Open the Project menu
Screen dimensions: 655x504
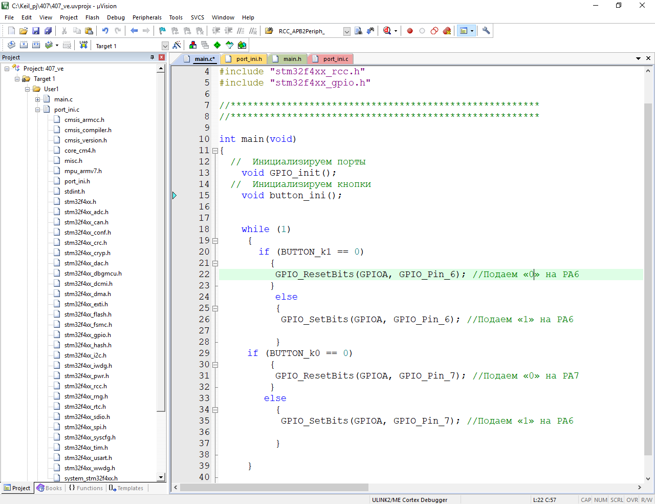pos(69,17)
